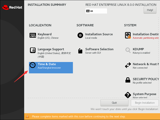Open the Language Support title
The image size is (160, 120).
point(51,49)
